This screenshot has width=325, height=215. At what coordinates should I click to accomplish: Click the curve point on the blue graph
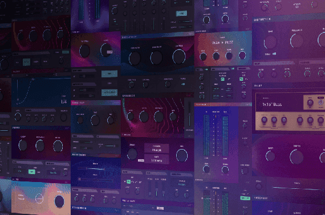click(x=32, y=79)
